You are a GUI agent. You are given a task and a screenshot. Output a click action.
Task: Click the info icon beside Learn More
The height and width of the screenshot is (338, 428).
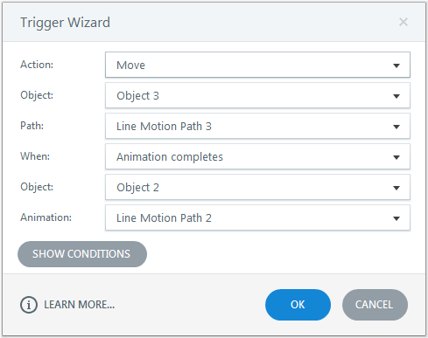pyautogui.click(x=29, y=305)
